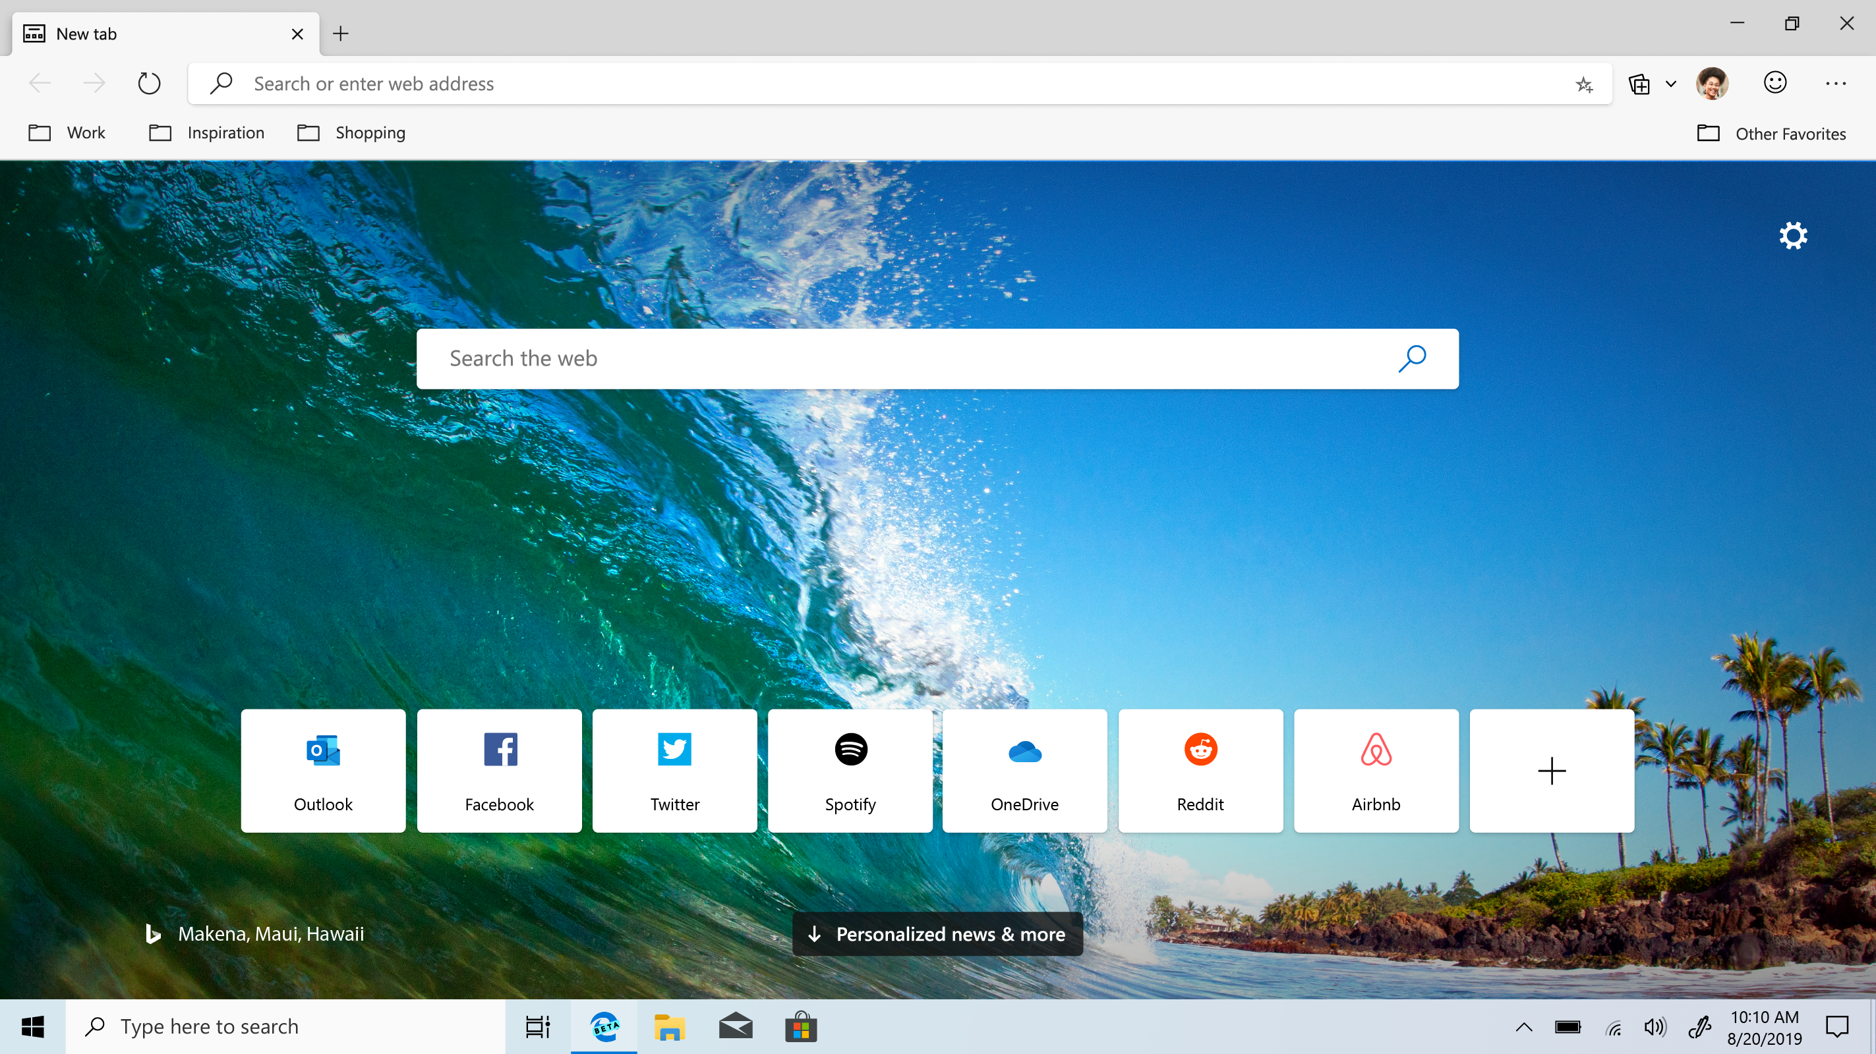Select the Work bookmarks folder
This screenshot has height=1054, width=1876.
[66, 132]
